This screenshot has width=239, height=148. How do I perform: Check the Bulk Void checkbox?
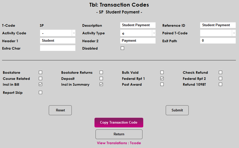162,72
